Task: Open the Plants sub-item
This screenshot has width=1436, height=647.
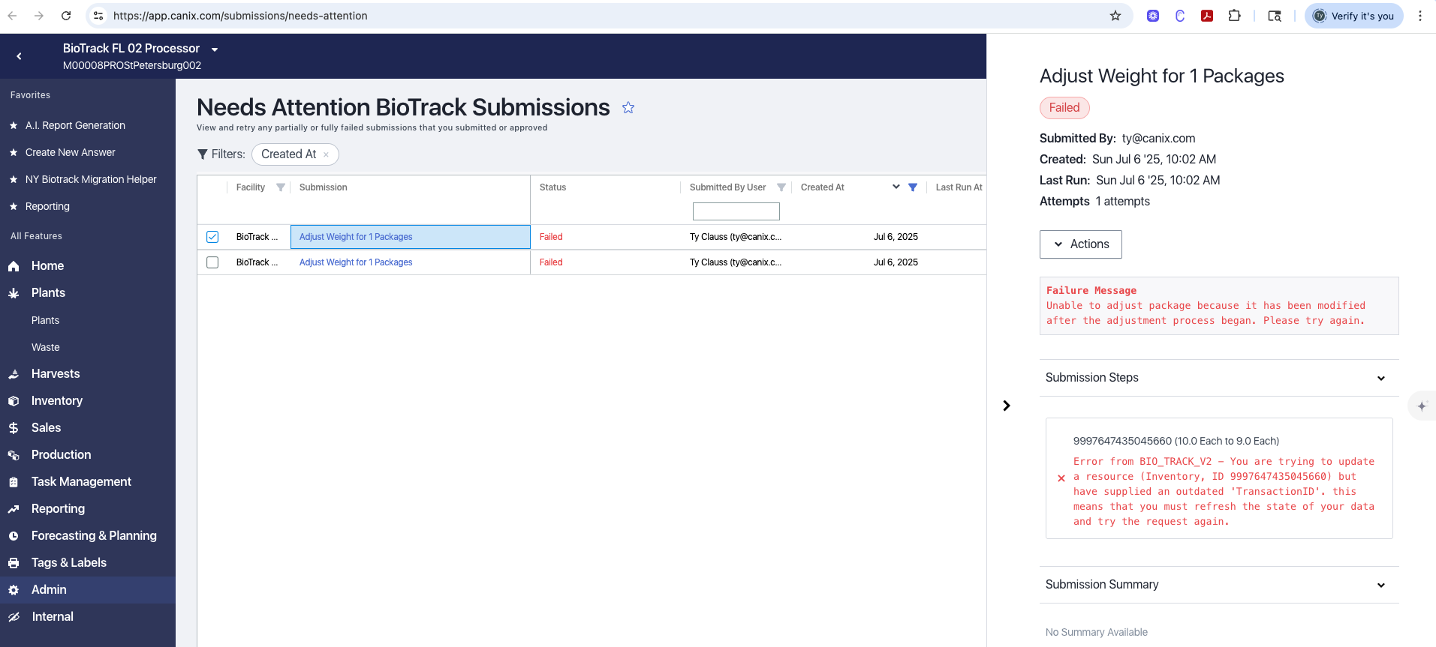Action: (x=45, y=320)
